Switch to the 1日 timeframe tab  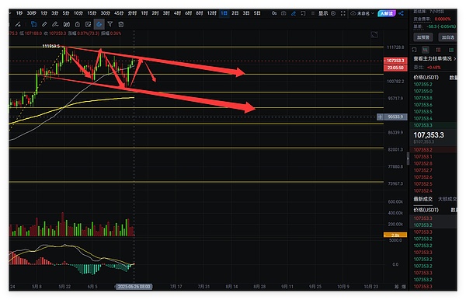(x=224, y=13)
